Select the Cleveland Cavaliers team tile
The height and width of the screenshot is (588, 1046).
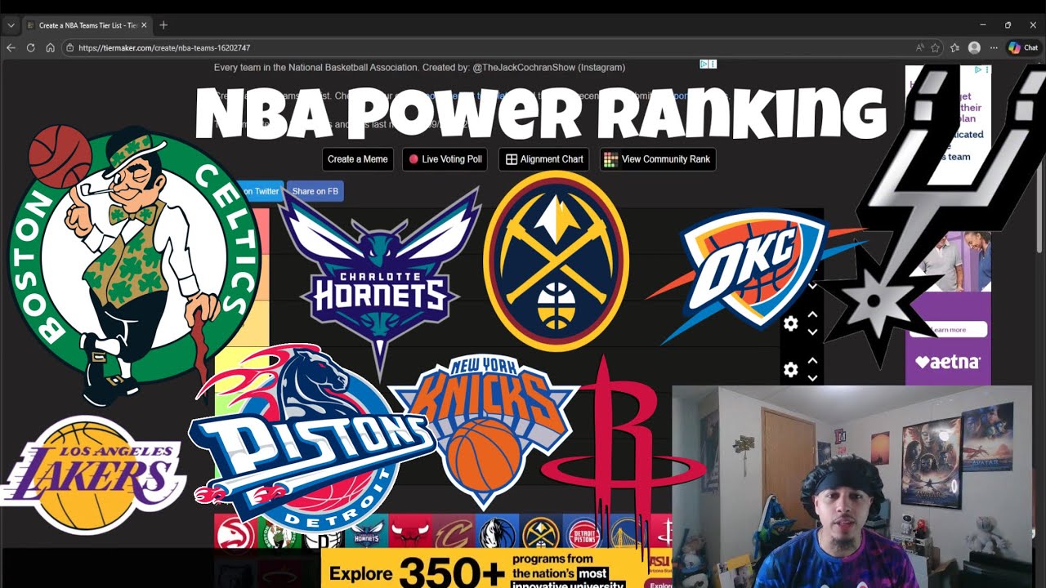pos(453,532)
